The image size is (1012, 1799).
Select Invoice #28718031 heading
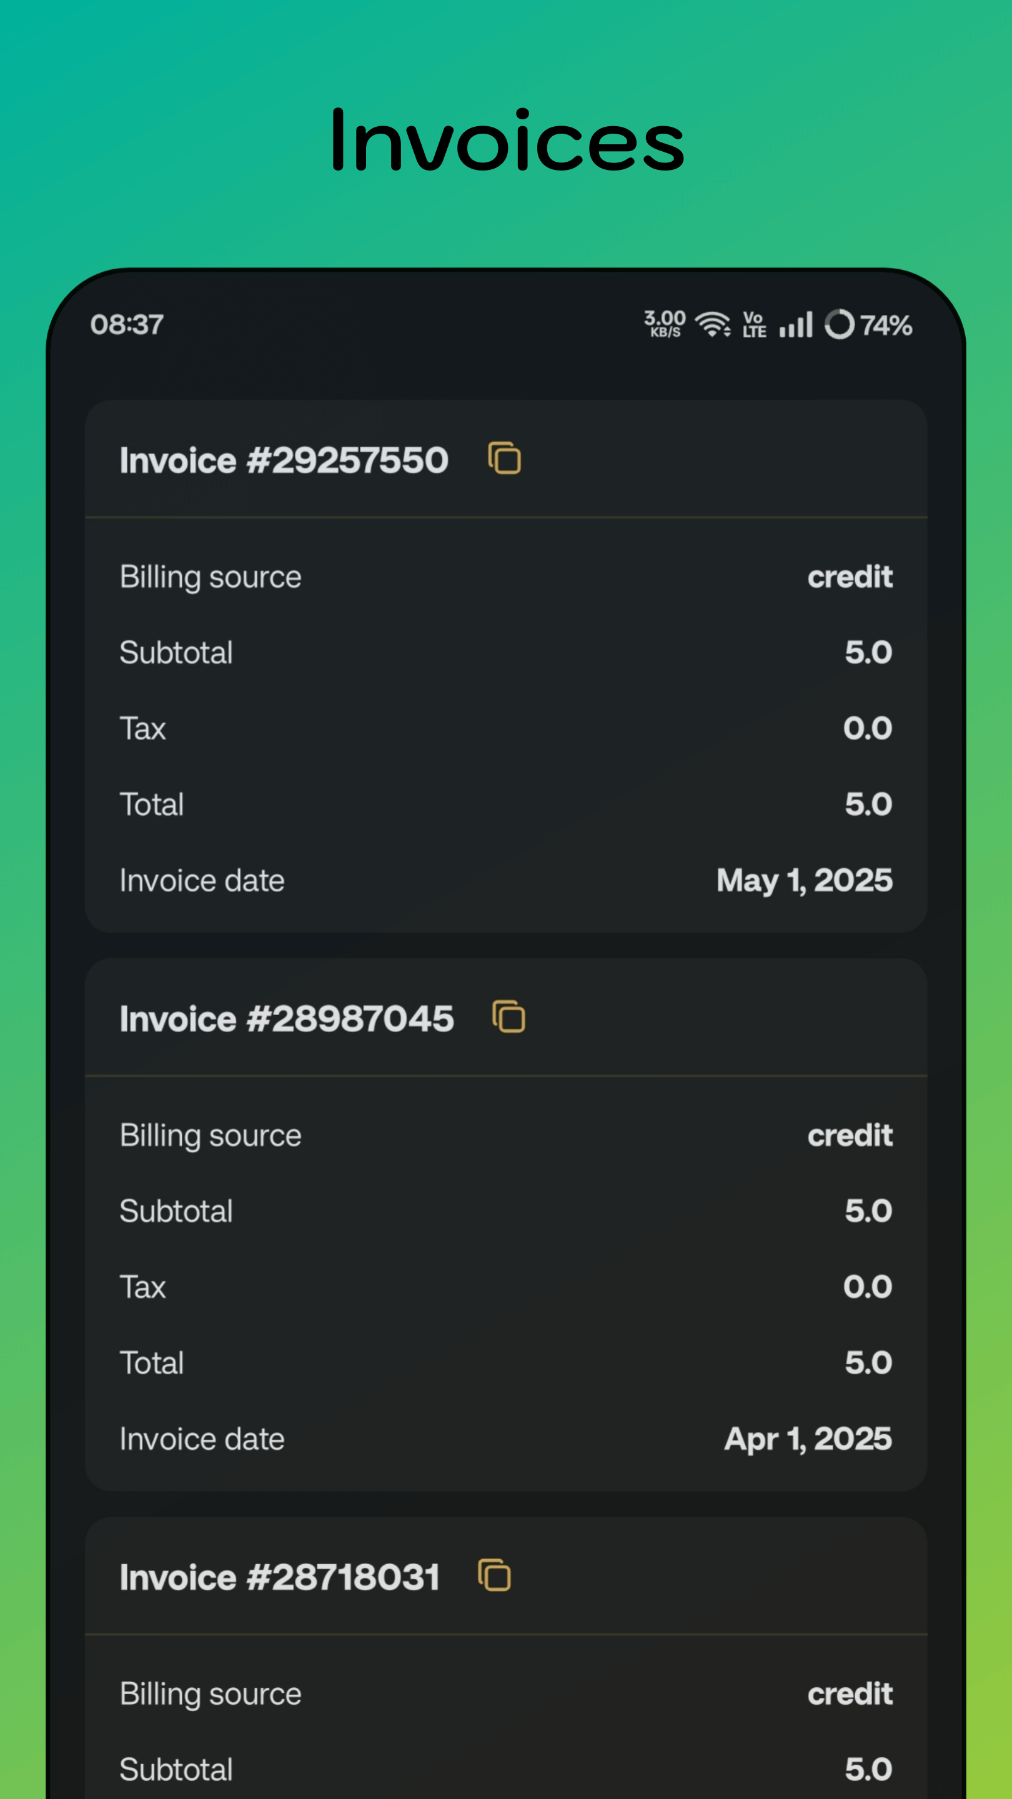[279, 1577]
